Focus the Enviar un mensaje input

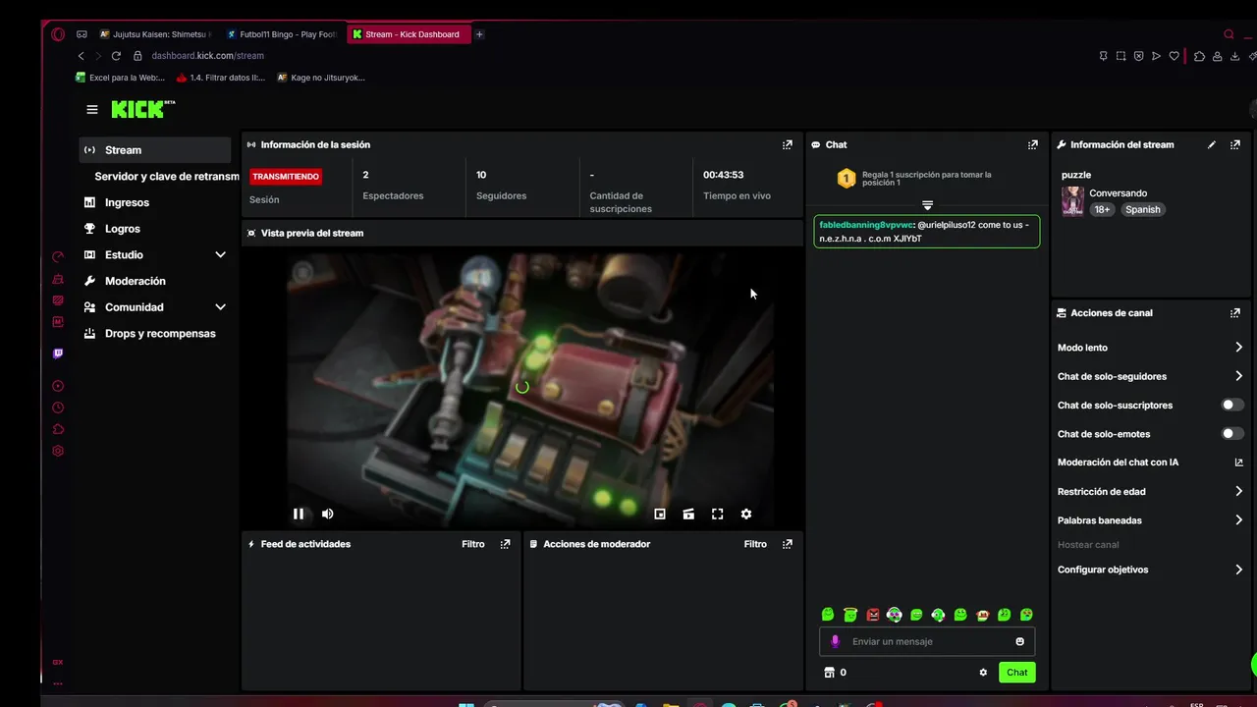(927, 641)
